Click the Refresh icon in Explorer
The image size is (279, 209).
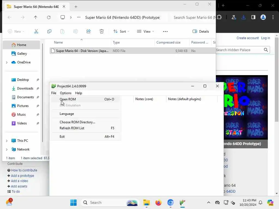click(49, 17)
